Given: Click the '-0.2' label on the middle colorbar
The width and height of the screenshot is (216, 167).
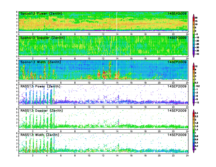Looking at the screenshot, I should click(197, 86).
